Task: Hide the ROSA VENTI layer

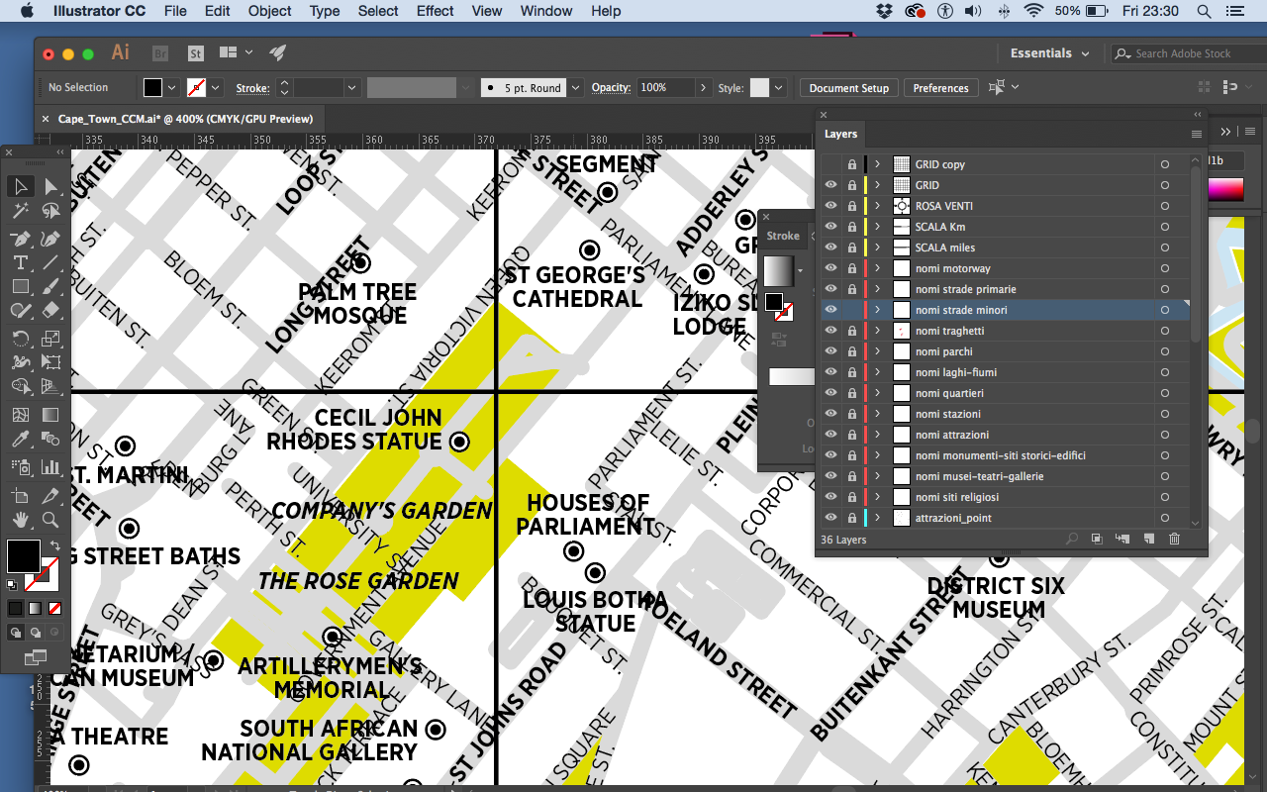Action: tap(830, 206)
